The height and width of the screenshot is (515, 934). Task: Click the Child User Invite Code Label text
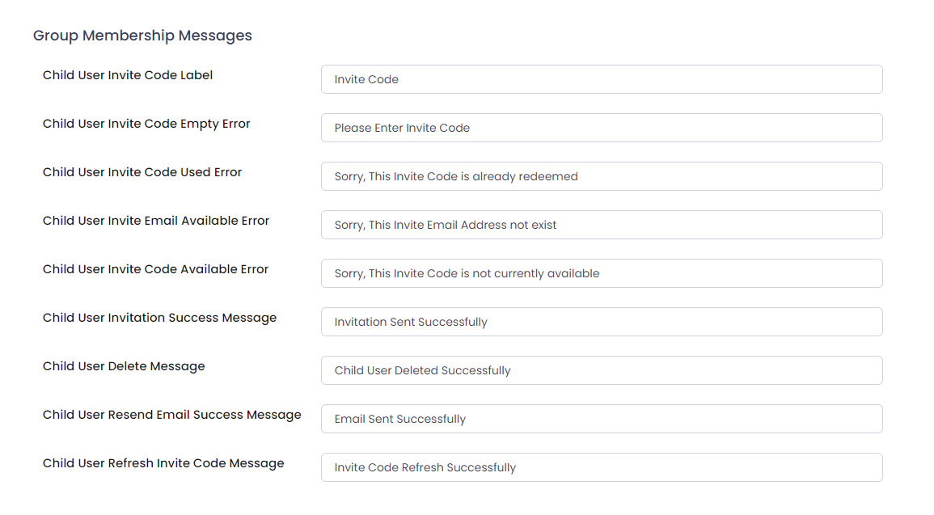[x=128, y=75]
